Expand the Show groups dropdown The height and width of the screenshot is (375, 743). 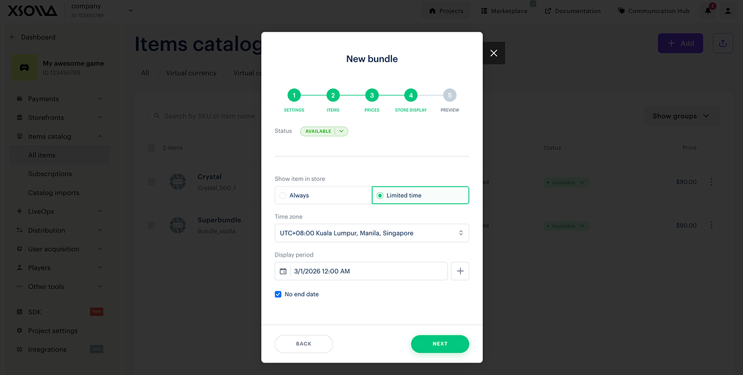(681, 116)
